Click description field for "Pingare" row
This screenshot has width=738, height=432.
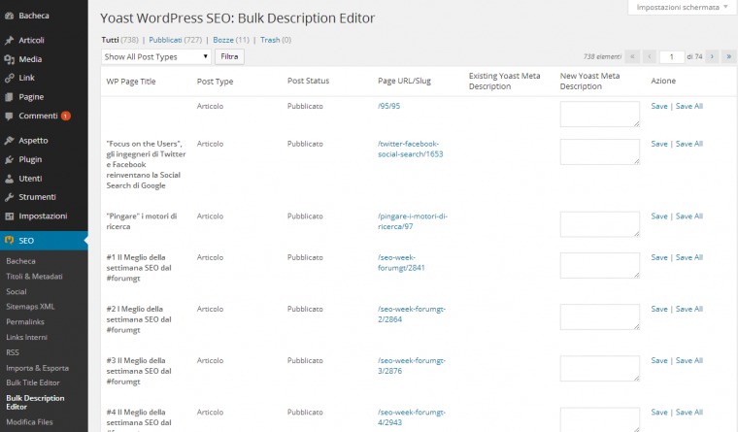[600, 224]
